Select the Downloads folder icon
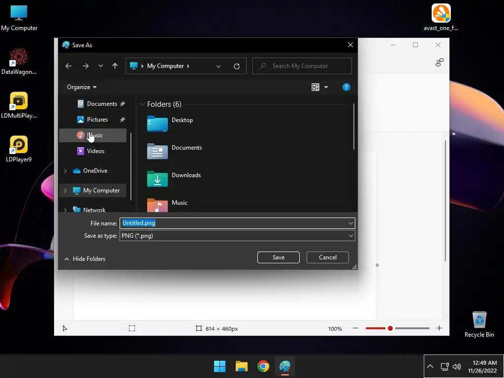The image size is (504, 378). coord(157,179)
